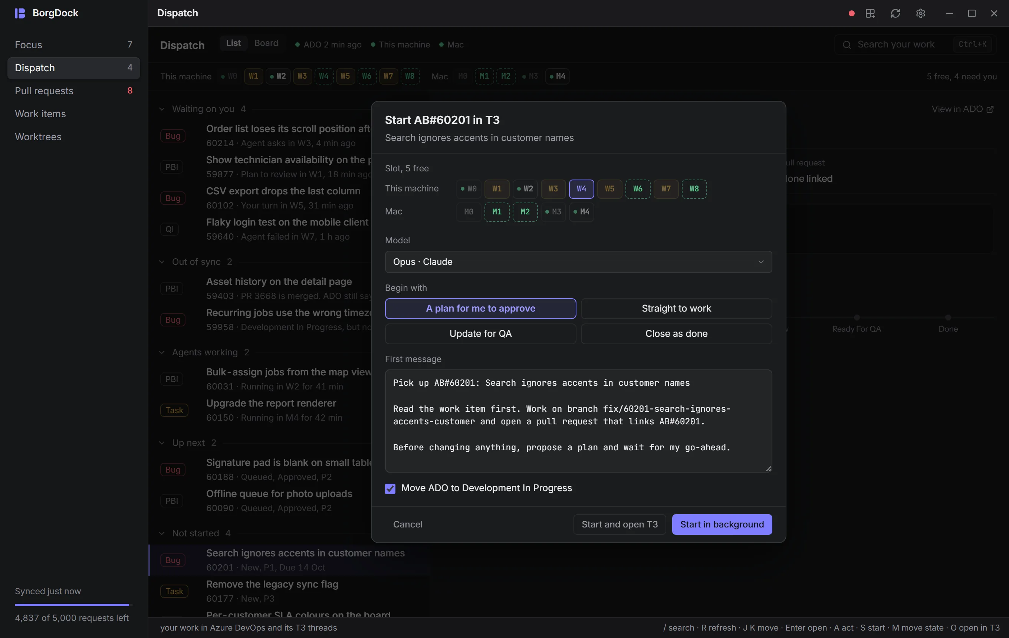Image resolution: width=1009 pixels, height=638 pixels.
Task: Click Start and open T3 button
Action: pyautogui.click(x=619, y=524)
